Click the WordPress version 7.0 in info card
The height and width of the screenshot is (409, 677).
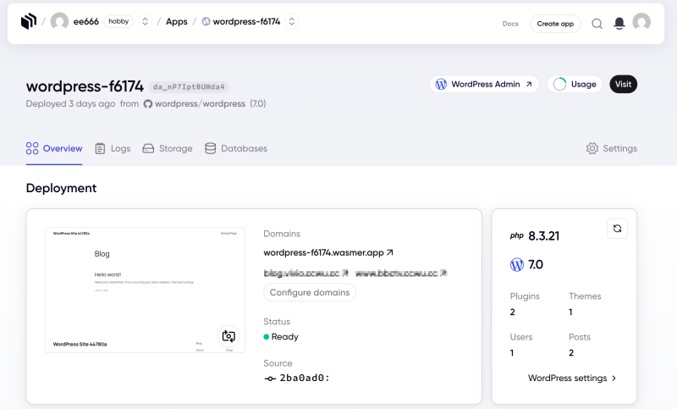[536, 264]
